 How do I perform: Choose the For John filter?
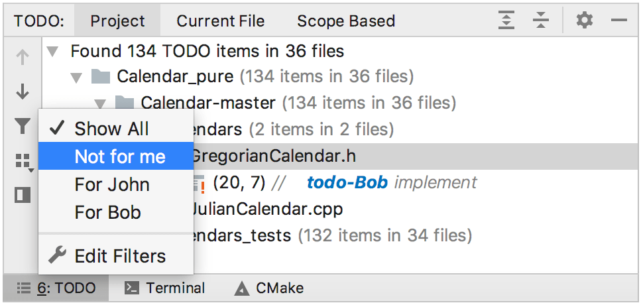click(x=111, y=184)
